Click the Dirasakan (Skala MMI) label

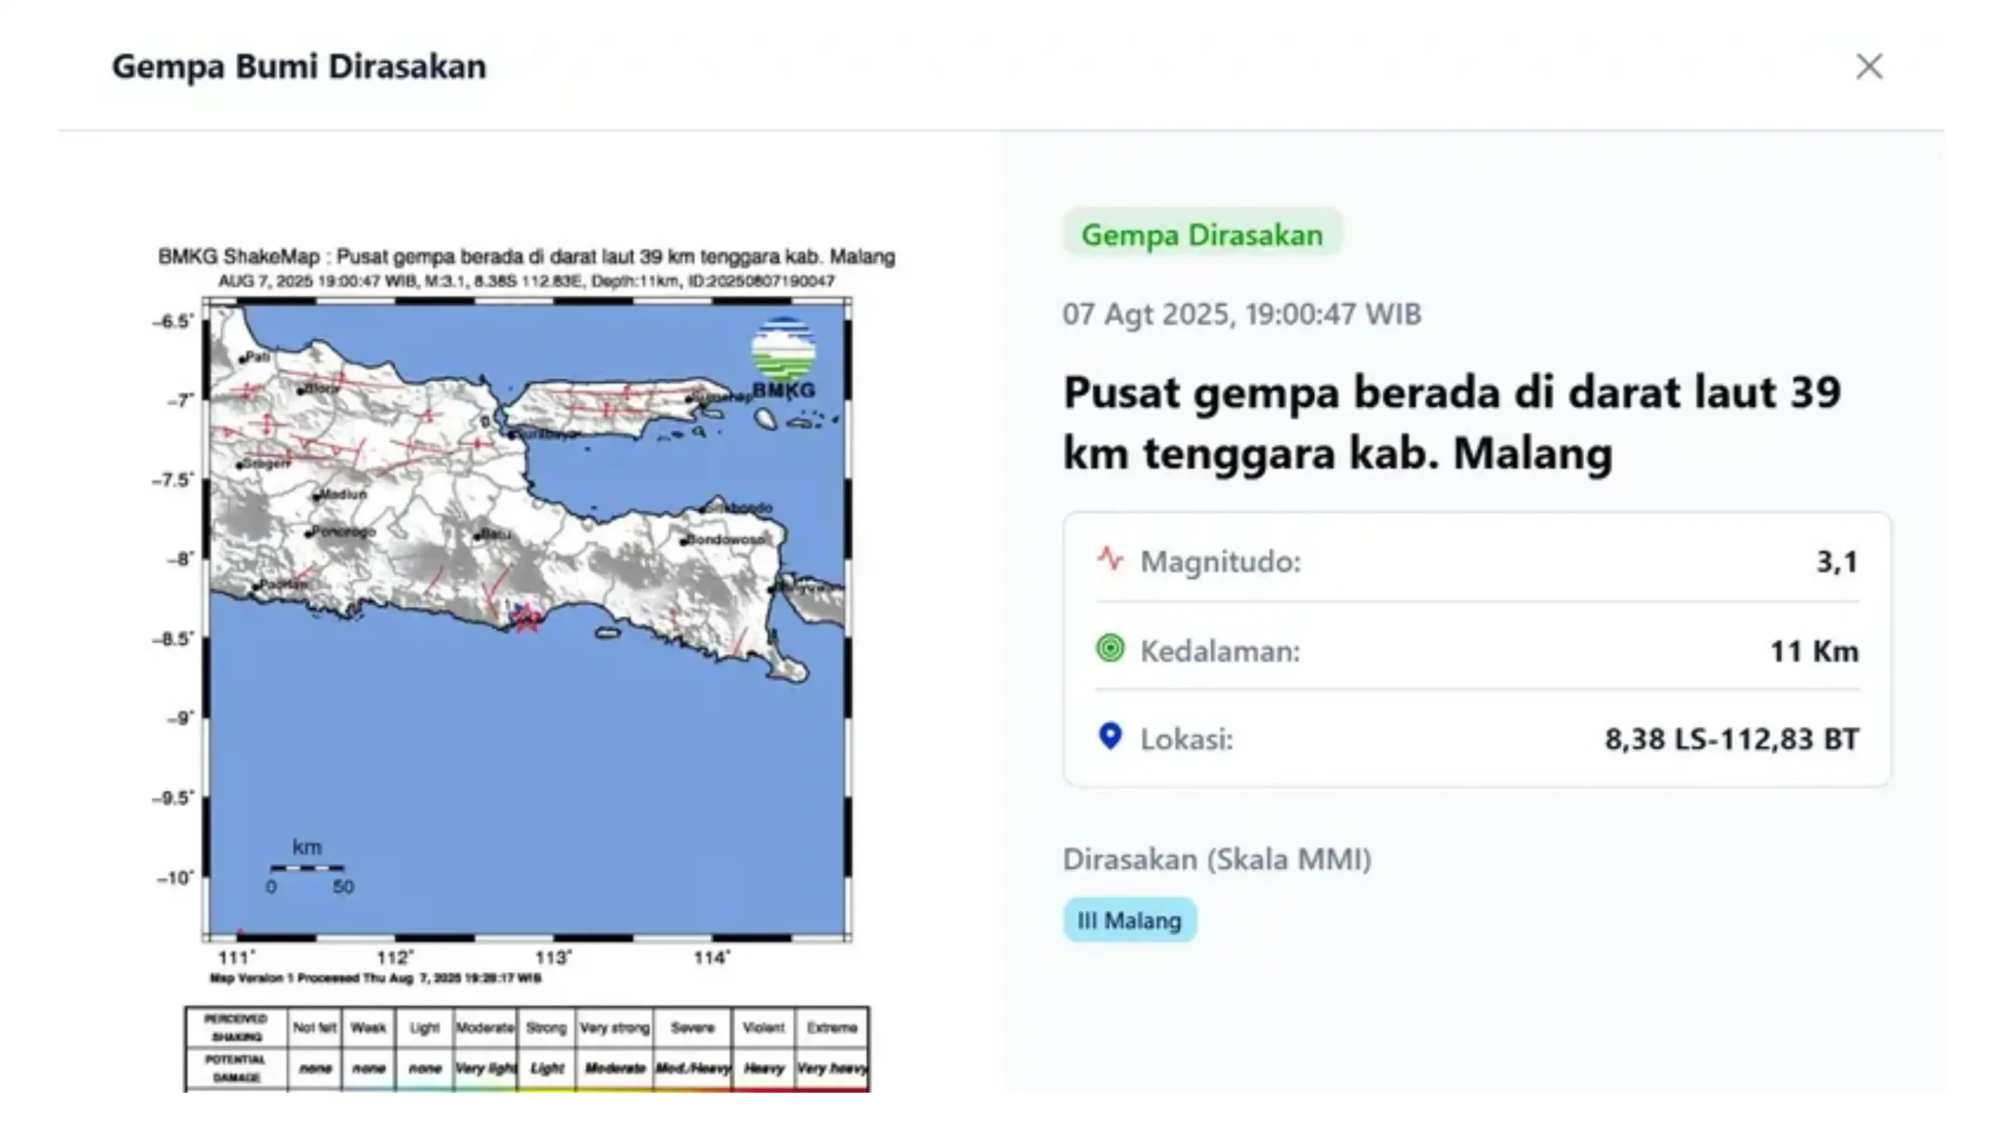coord(1217,859)
